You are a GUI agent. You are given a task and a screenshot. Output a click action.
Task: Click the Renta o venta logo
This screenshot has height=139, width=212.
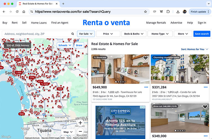pos(106,23)
